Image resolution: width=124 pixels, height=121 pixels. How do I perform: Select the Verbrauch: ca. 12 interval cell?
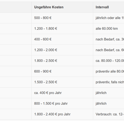[108, 114]
